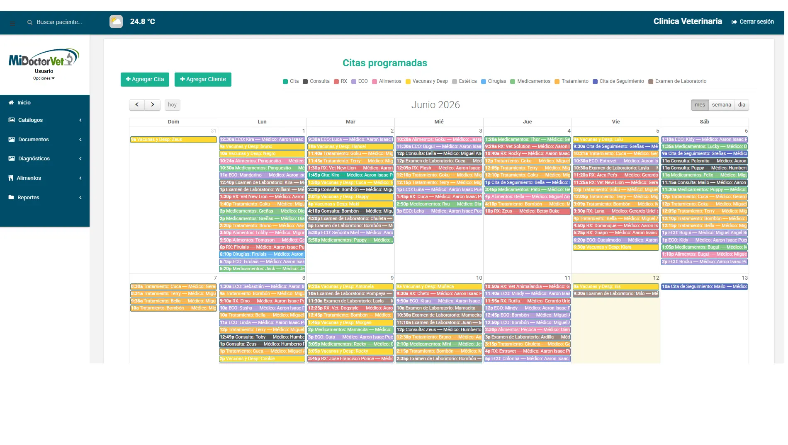Viewport: 788px width, 445px height.
Task: Open the 10:20a Alimentos: Goku event
Action: (439, 140)
